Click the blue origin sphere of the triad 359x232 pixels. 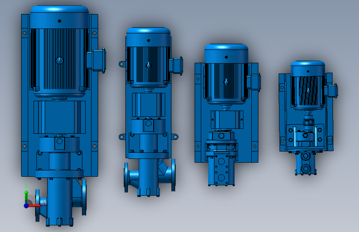[26, 206]
